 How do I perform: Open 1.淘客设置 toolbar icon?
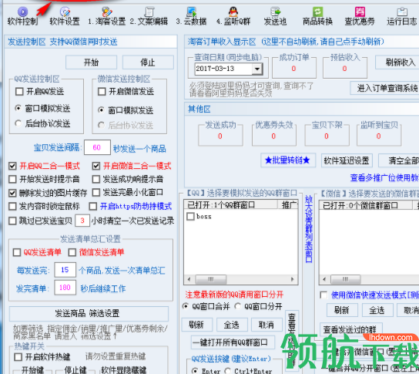point(106,16)
